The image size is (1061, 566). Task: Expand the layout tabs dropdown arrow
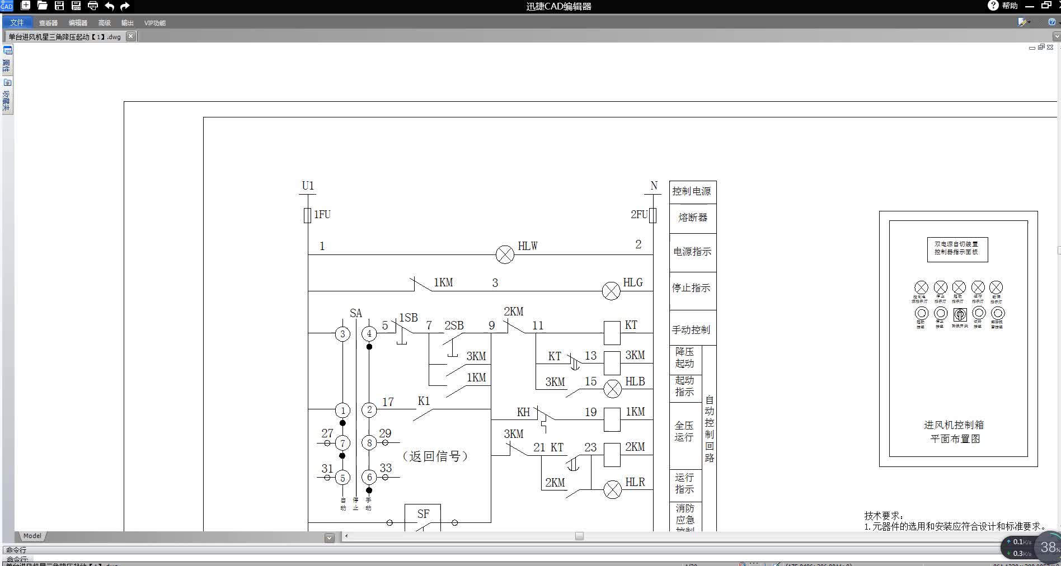coord(330,538)
